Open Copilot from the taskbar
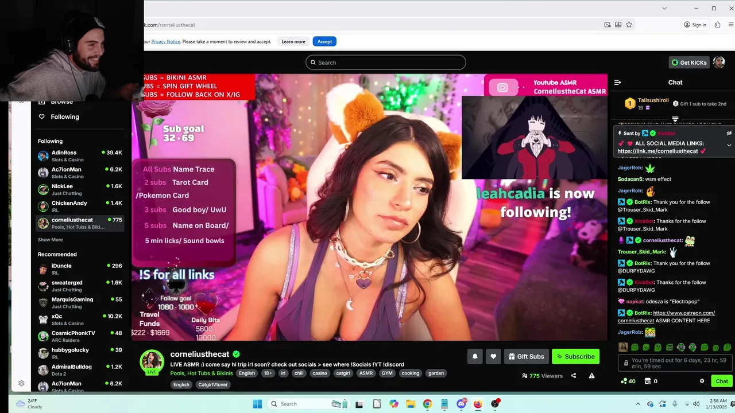Screen dimensions: 735x413 click(x=393, y=404)
